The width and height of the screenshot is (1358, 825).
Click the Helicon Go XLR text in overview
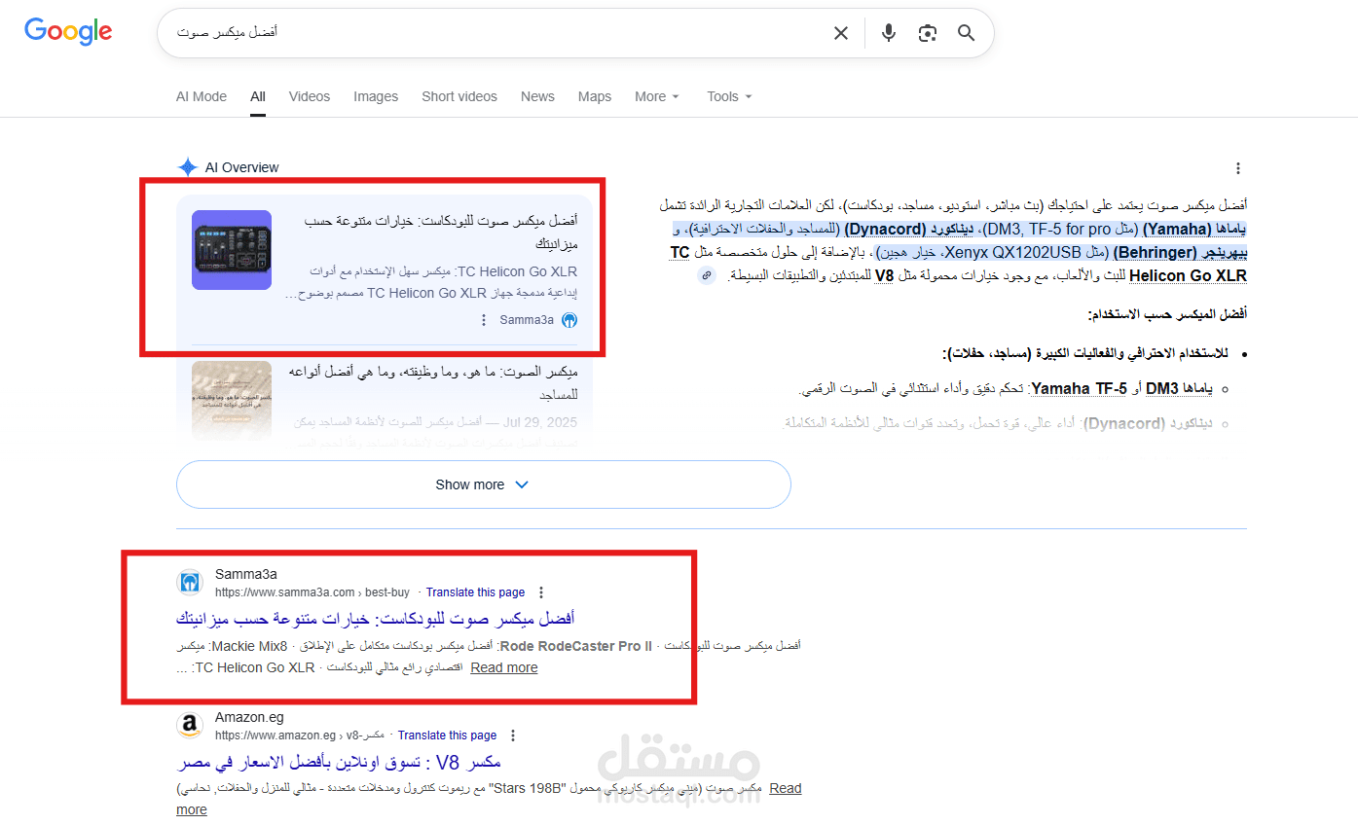click(1188, 275)
